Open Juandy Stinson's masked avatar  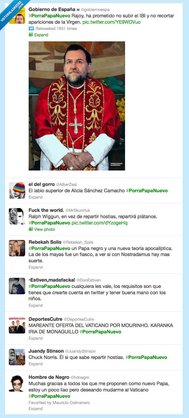(17, 357)
